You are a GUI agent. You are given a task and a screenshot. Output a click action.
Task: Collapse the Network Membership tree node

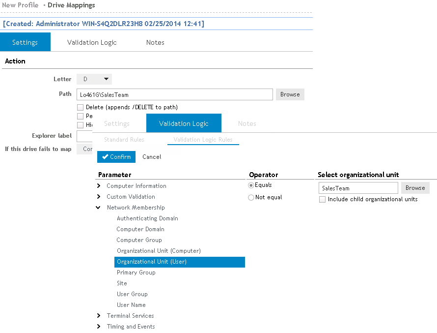click(99, 208)
